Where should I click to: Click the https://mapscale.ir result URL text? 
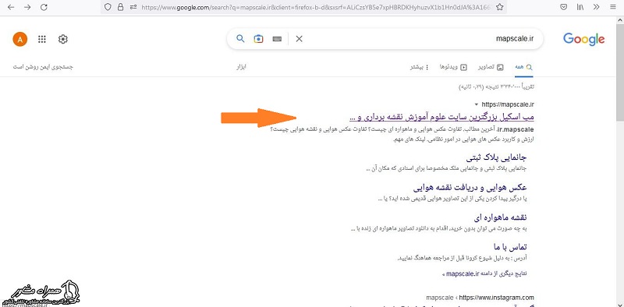pos(508,104)
